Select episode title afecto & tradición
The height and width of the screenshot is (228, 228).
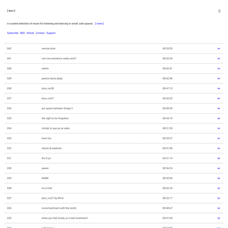click(x=52, y=148)
